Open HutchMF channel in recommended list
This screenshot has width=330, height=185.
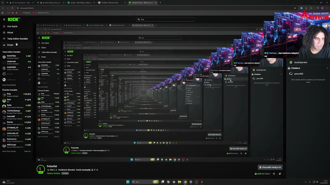(x=16, y=117)
